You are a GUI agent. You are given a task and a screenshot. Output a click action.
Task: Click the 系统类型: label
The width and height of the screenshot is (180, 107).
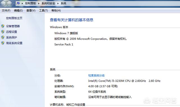pos(60,92)
